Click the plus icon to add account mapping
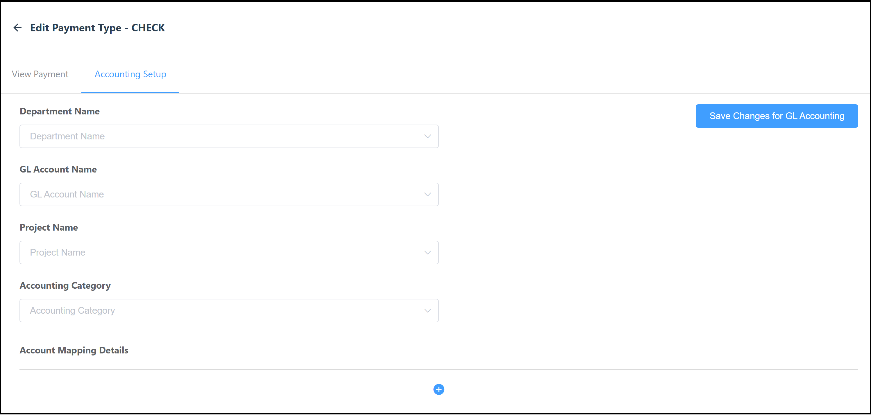This screenshot has height=415, width=871. click(x=439, y=389)
